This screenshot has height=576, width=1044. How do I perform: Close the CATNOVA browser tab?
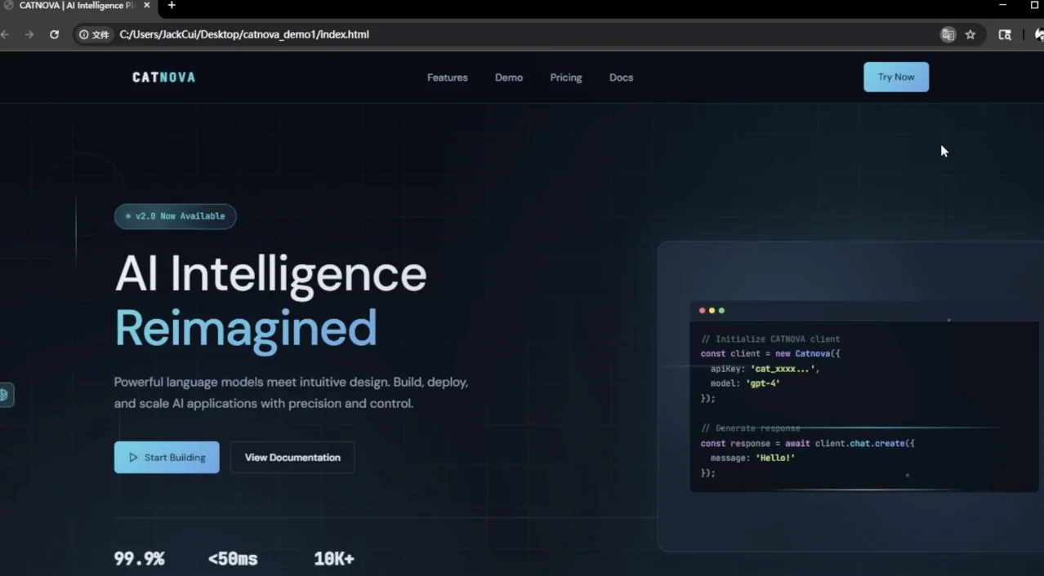pyautogui.click(x=147, y=6)
